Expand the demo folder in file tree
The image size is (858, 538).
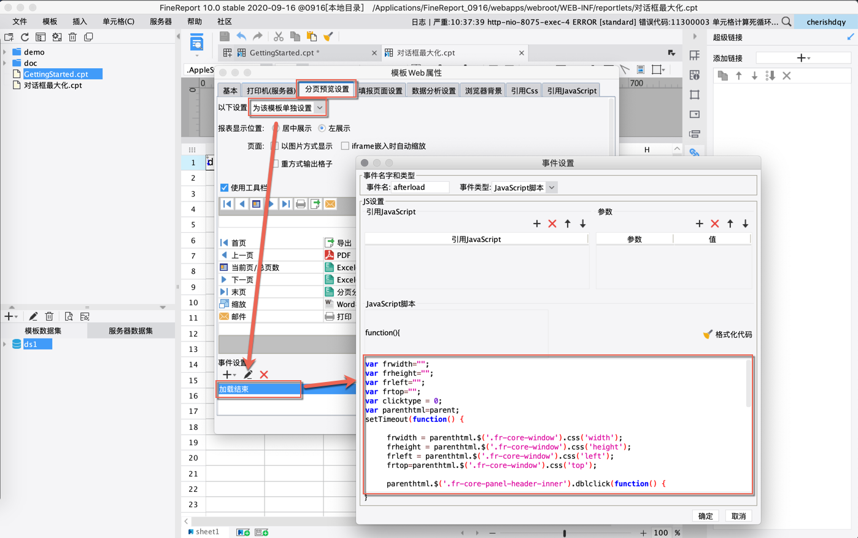pos(6,52)
